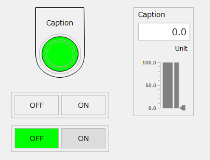The width and height of the screenshot is (210, 160).
Task: Click the wide gray bar of the meter
Action: click(x=168, y=85)
